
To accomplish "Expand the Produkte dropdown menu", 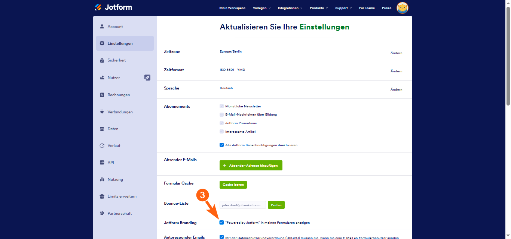I will coord(319,8).
